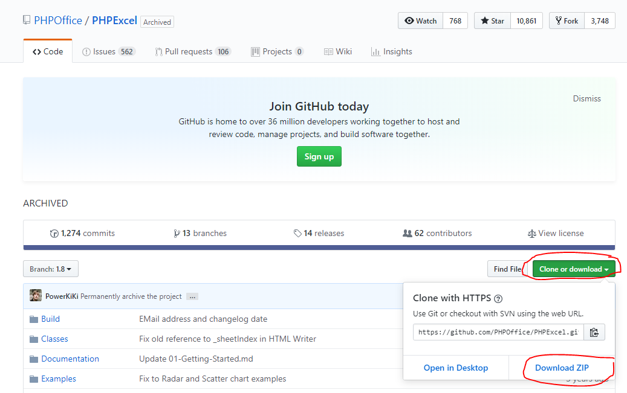Click the green Sign up button
The width and height of the screenshot is (627, 393).
[x=319, y=156]
